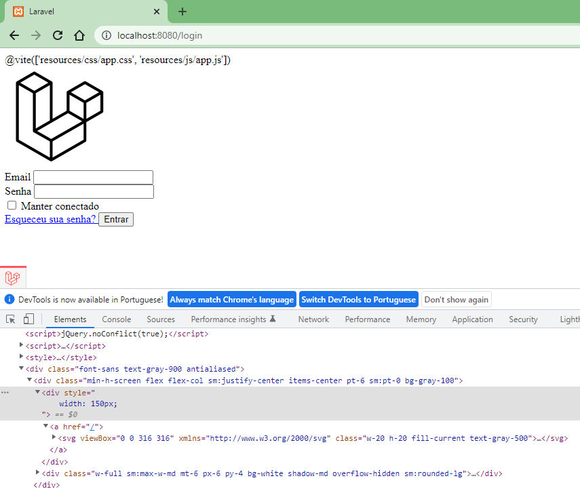Screen dimensions: 580x489
Task: Toggle the device toolbar icon in DevTools
Action: pos(28,319)
